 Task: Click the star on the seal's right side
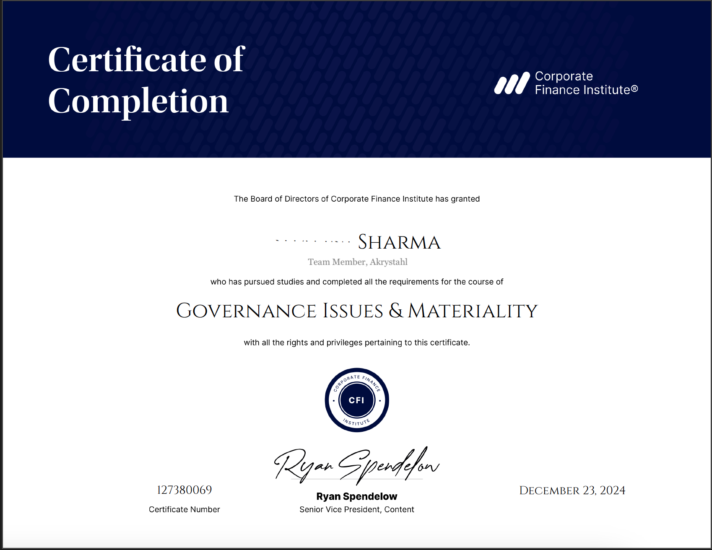coord(380,400)
